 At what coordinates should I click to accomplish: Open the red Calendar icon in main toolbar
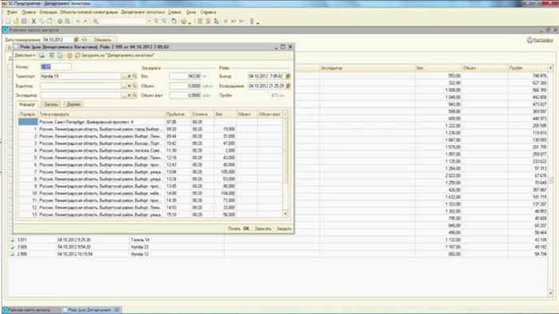pyautogui.click(x=208, y=22)
